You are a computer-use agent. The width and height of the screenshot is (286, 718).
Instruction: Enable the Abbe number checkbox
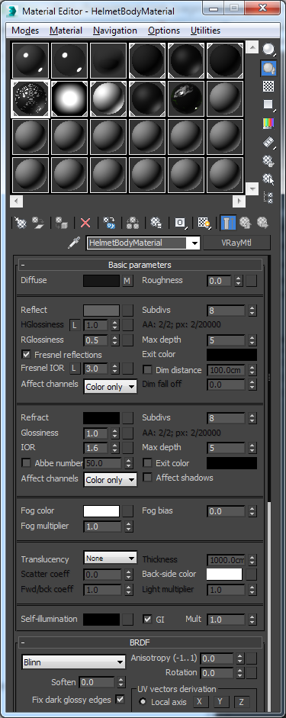[27, 463]
